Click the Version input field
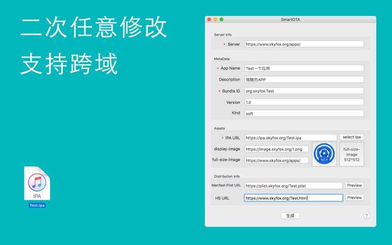 304,102
